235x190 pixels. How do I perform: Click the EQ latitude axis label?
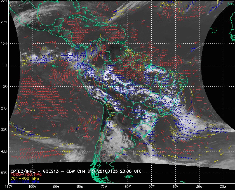click(5, 65)
